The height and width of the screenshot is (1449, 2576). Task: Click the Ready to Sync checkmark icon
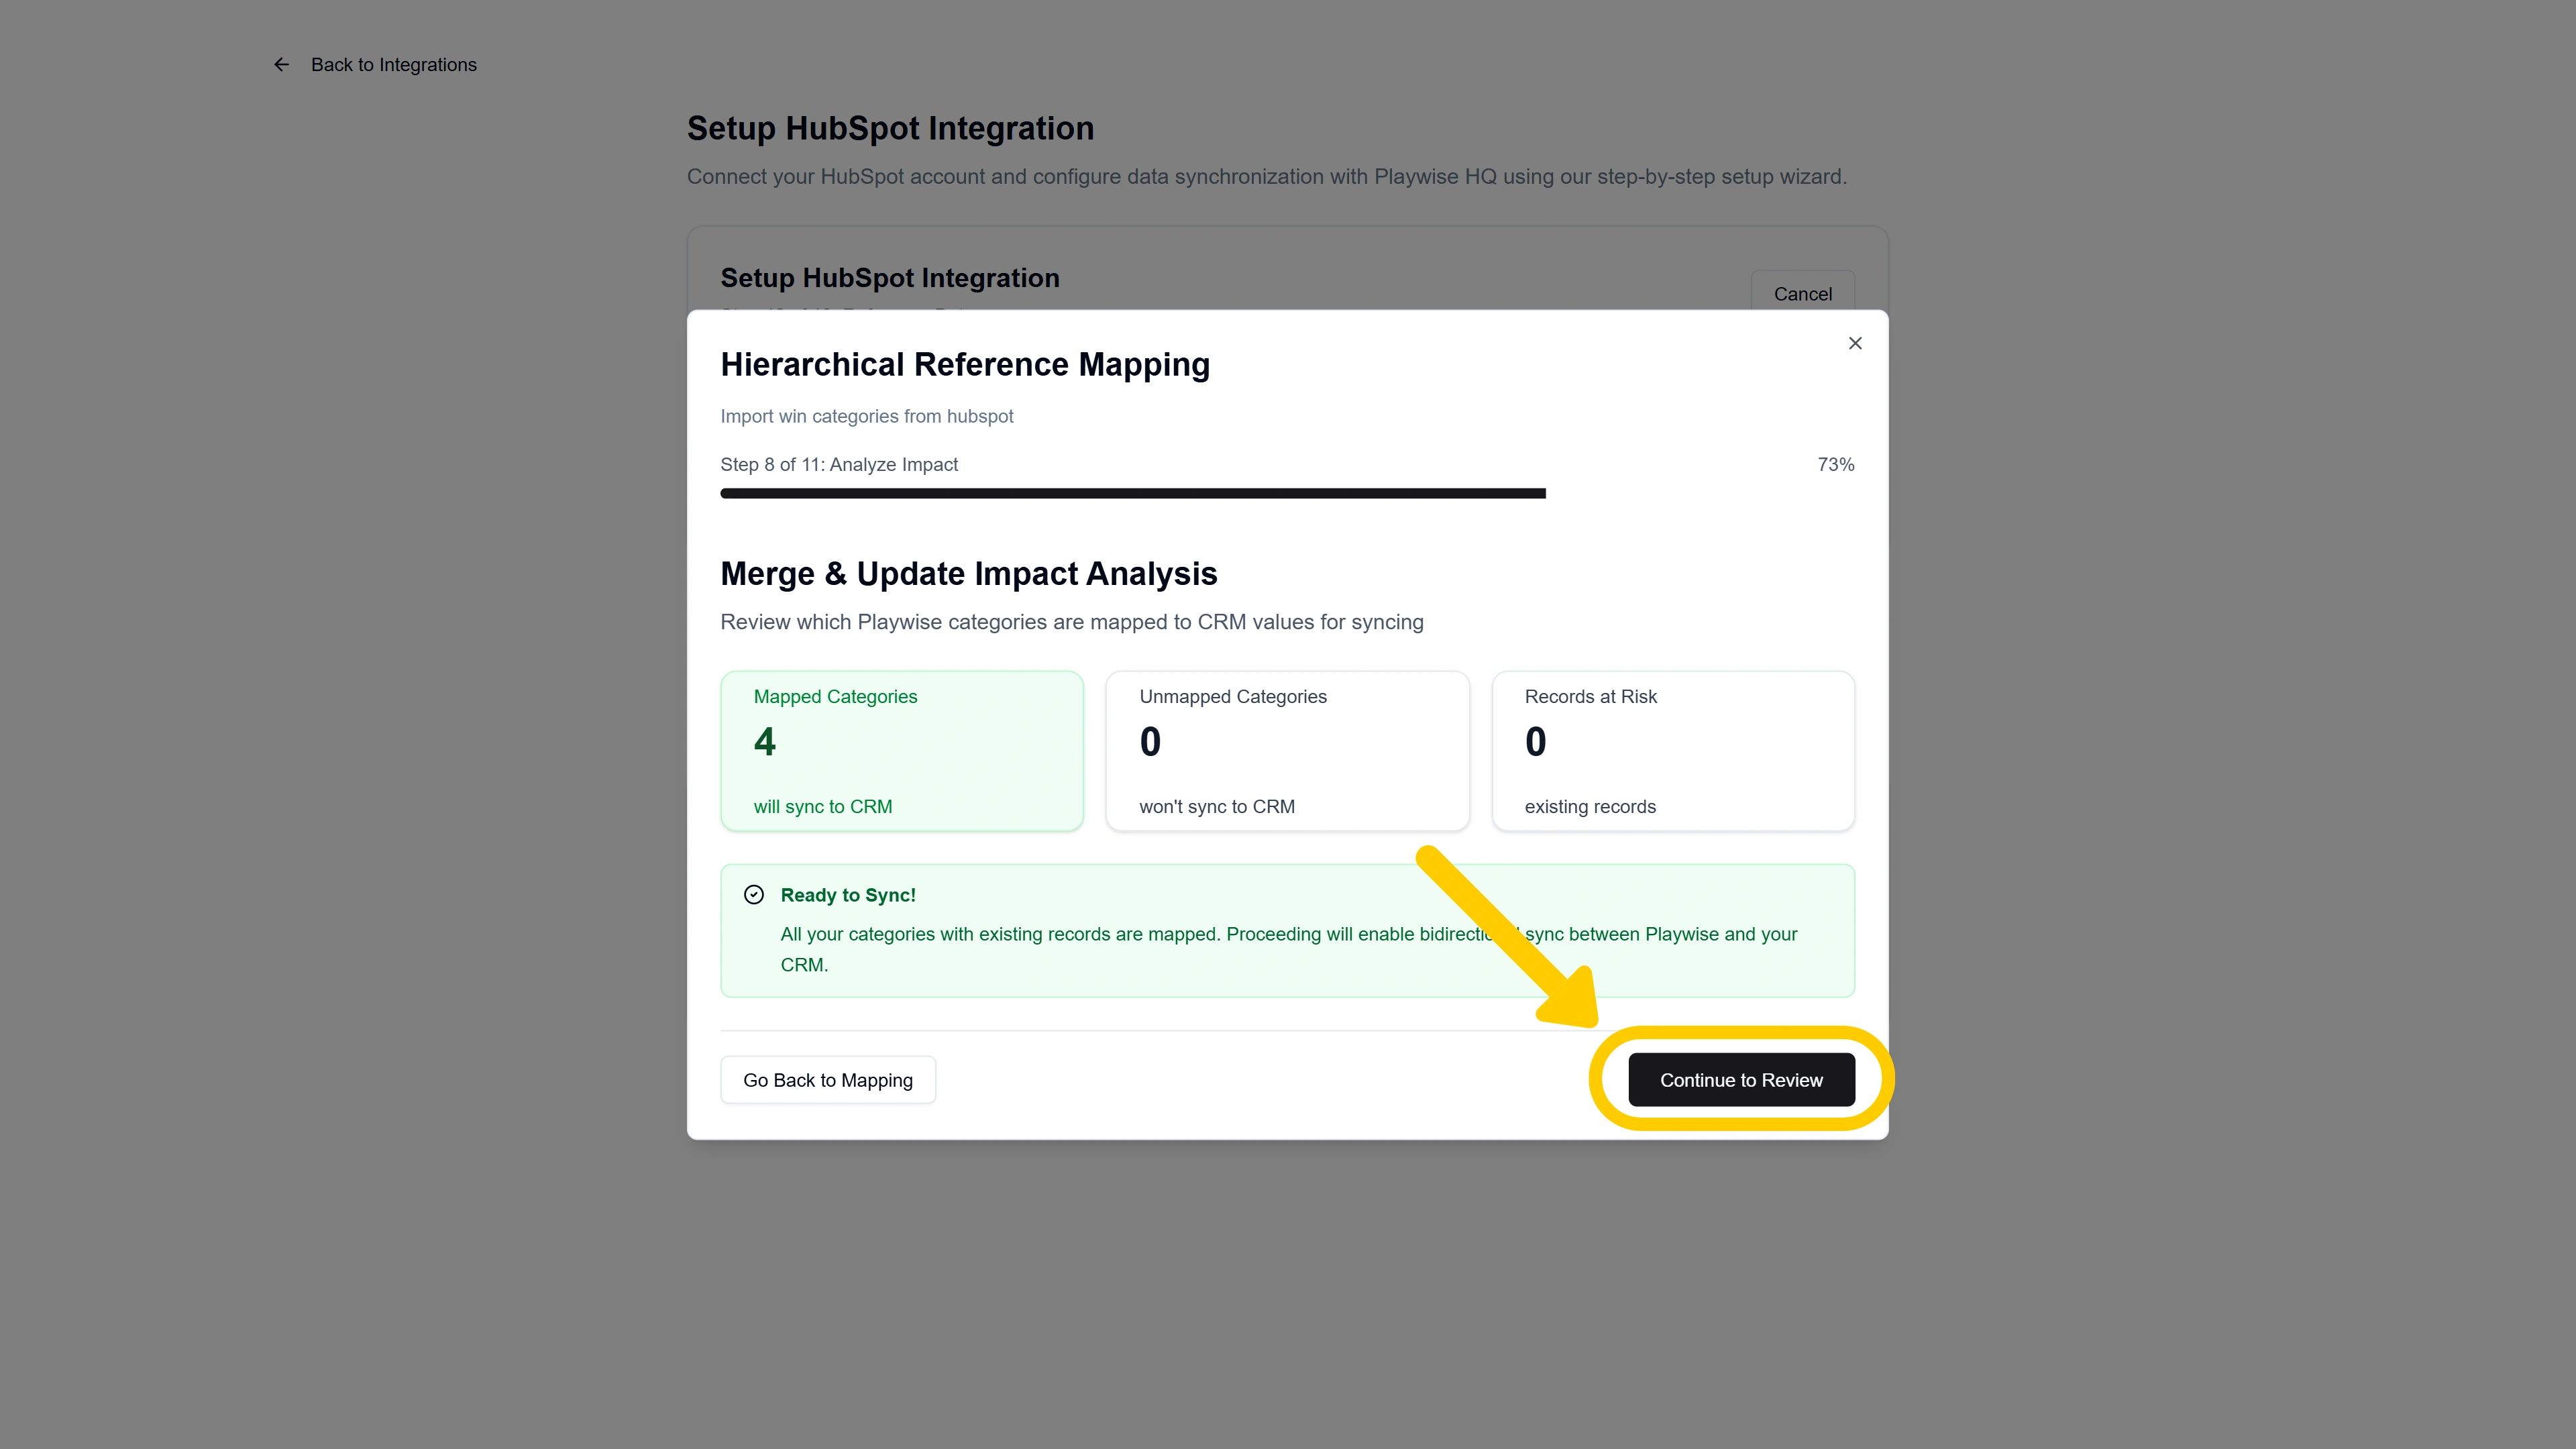754,895
